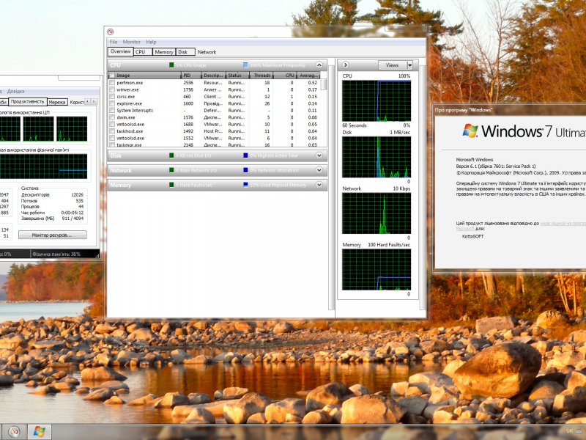Click the green Disk I/O indicator square
This screenshot has width=586, height=440.
[x=171, y=155]
